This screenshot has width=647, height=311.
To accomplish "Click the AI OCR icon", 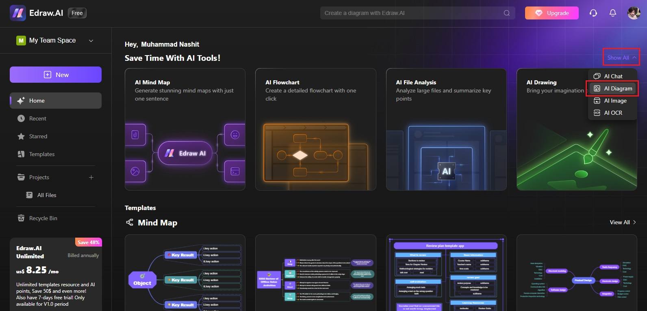I will click(597, 113).
